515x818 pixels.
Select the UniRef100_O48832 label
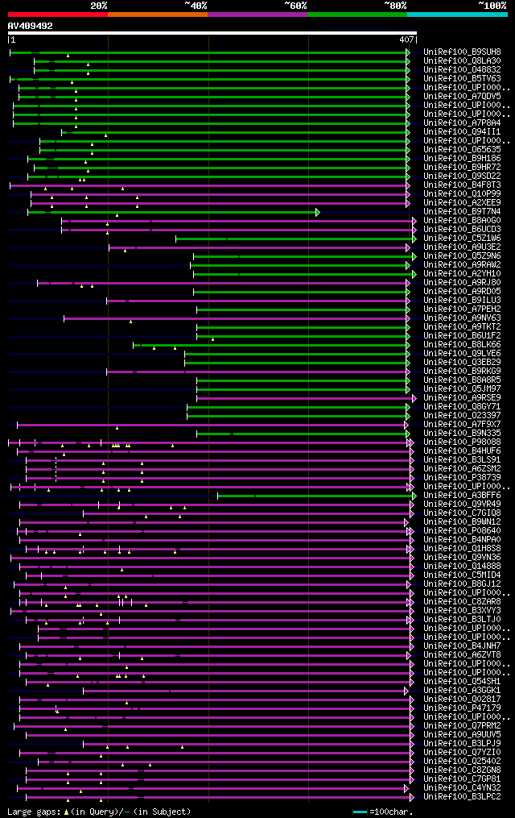tap(462, 70)
